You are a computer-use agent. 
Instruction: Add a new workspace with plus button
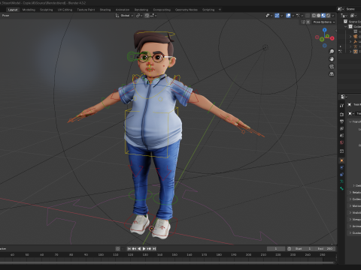pos(220,10)
